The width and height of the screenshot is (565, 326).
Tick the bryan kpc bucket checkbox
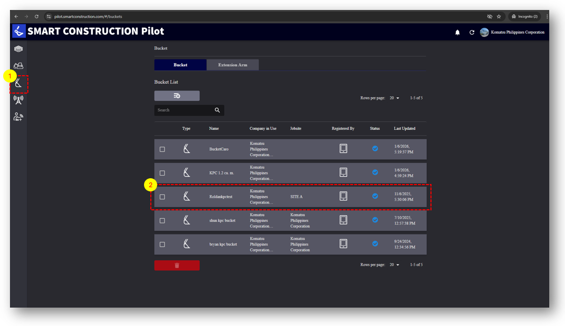(162, 244)
